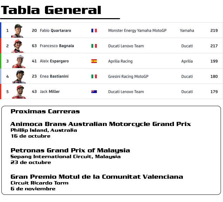Click the blue color bar beside position 1
The width and height of the screenshot is (223, 202).
pos(1,30)
